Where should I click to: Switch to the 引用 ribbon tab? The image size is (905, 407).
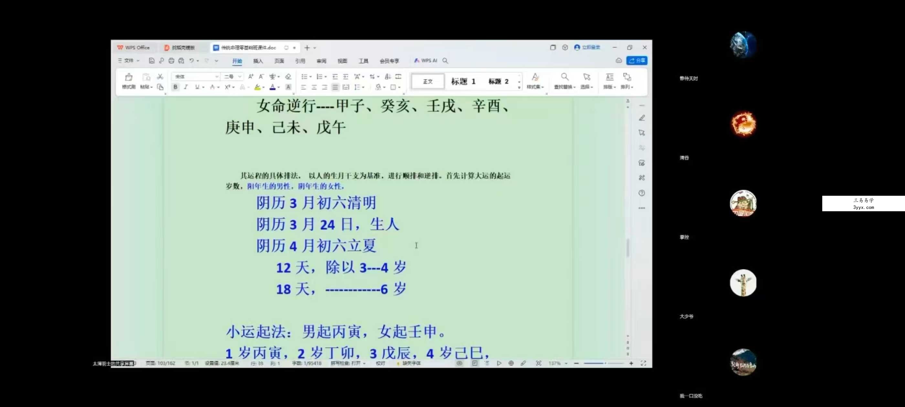coord(300,61)
